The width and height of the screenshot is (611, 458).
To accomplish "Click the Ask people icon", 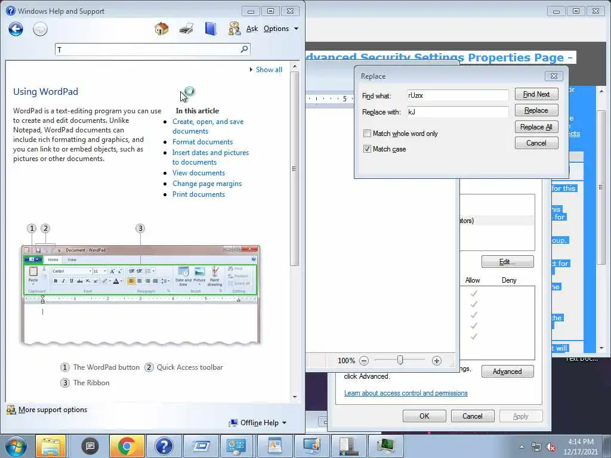I will click(x=234, y=29).
